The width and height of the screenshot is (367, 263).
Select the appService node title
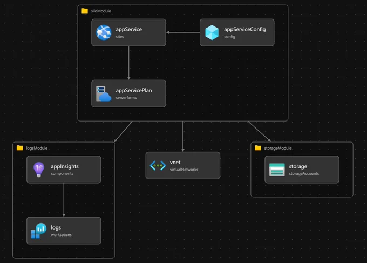tap(129, 29)
